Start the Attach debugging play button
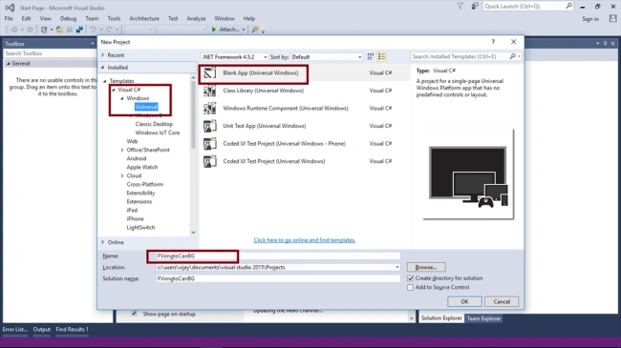Viewport: 621px width, 348px height. [x=214, y=30]
